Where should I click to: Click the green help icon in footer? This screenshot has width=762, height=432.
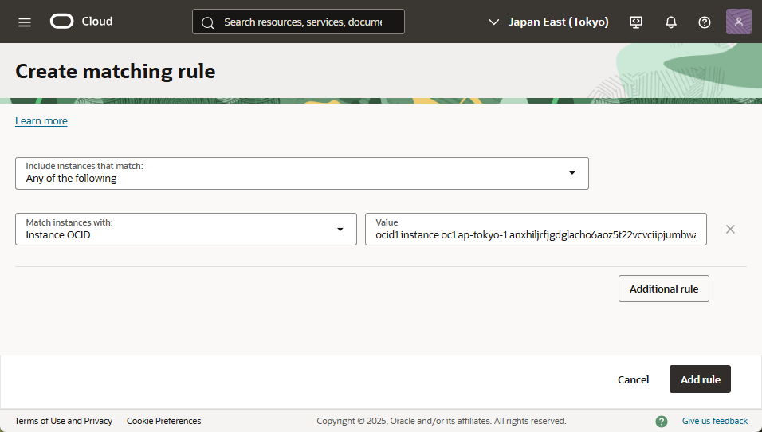(x=662, y=421)
